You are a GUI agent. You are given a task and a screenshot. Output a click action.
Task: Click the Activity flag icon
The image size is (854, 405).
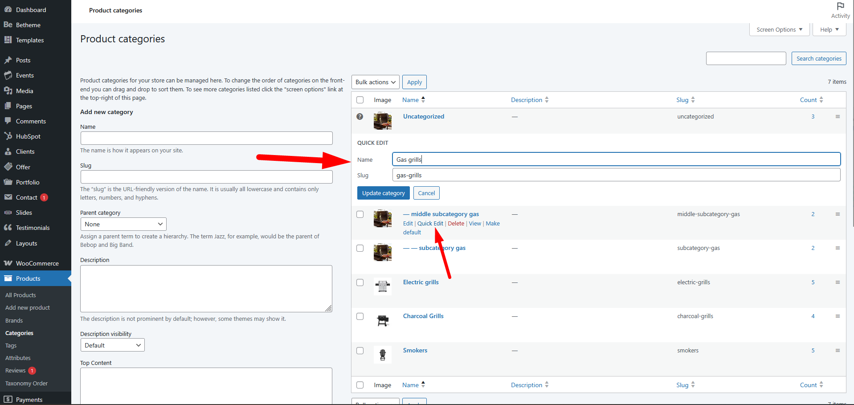(x=840, y=6)
